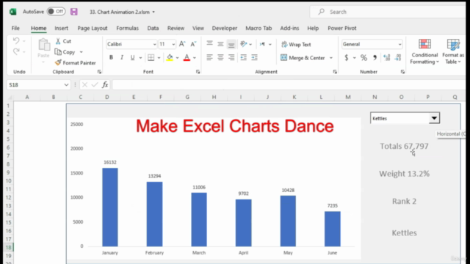Open Conditional Formatting menu
This screenshot has width=470, height=264.
(x=424, y=51)
